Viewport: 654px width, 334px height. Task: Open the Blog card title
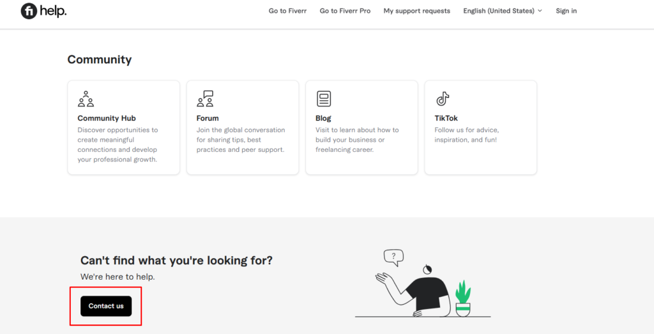(x=323, y=118)
